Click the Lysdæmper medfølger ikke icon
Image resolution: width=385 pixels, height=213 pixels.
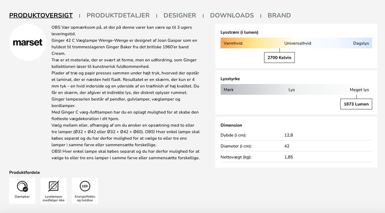tap(53, 186)
